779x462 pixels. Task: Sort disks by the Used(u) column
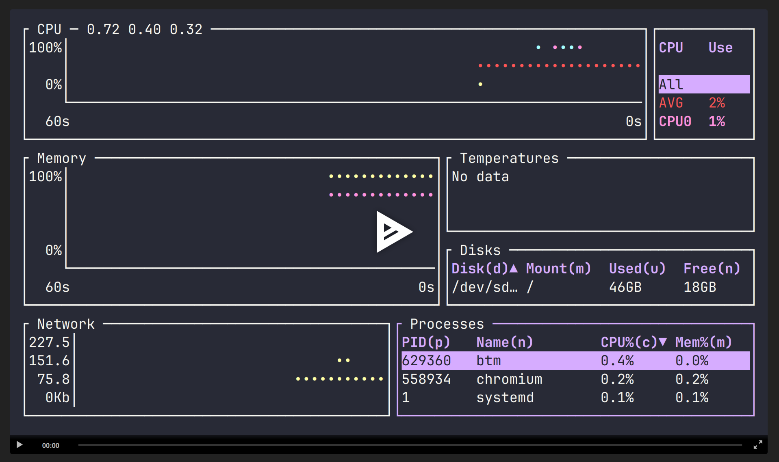637,269
